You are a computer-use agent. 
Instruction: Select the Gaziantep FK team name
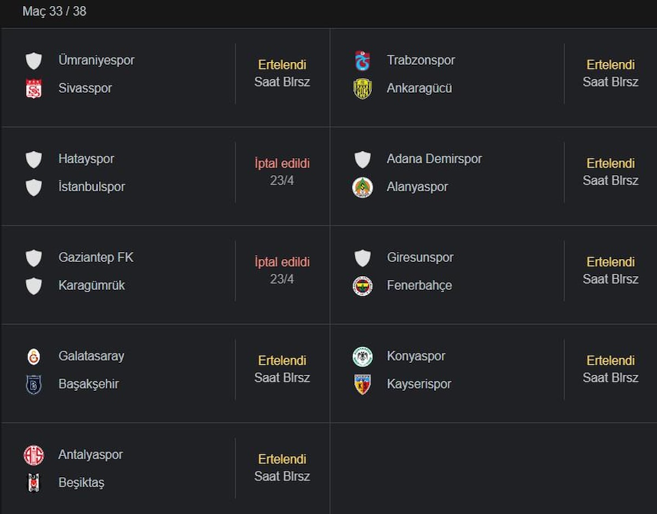coord(96,258)
